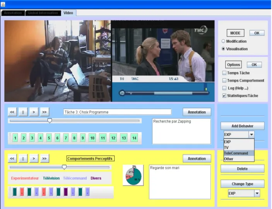Click the MODE button
Image resolution: width=272 pixels, height=209 pixels.
[235, 33]
